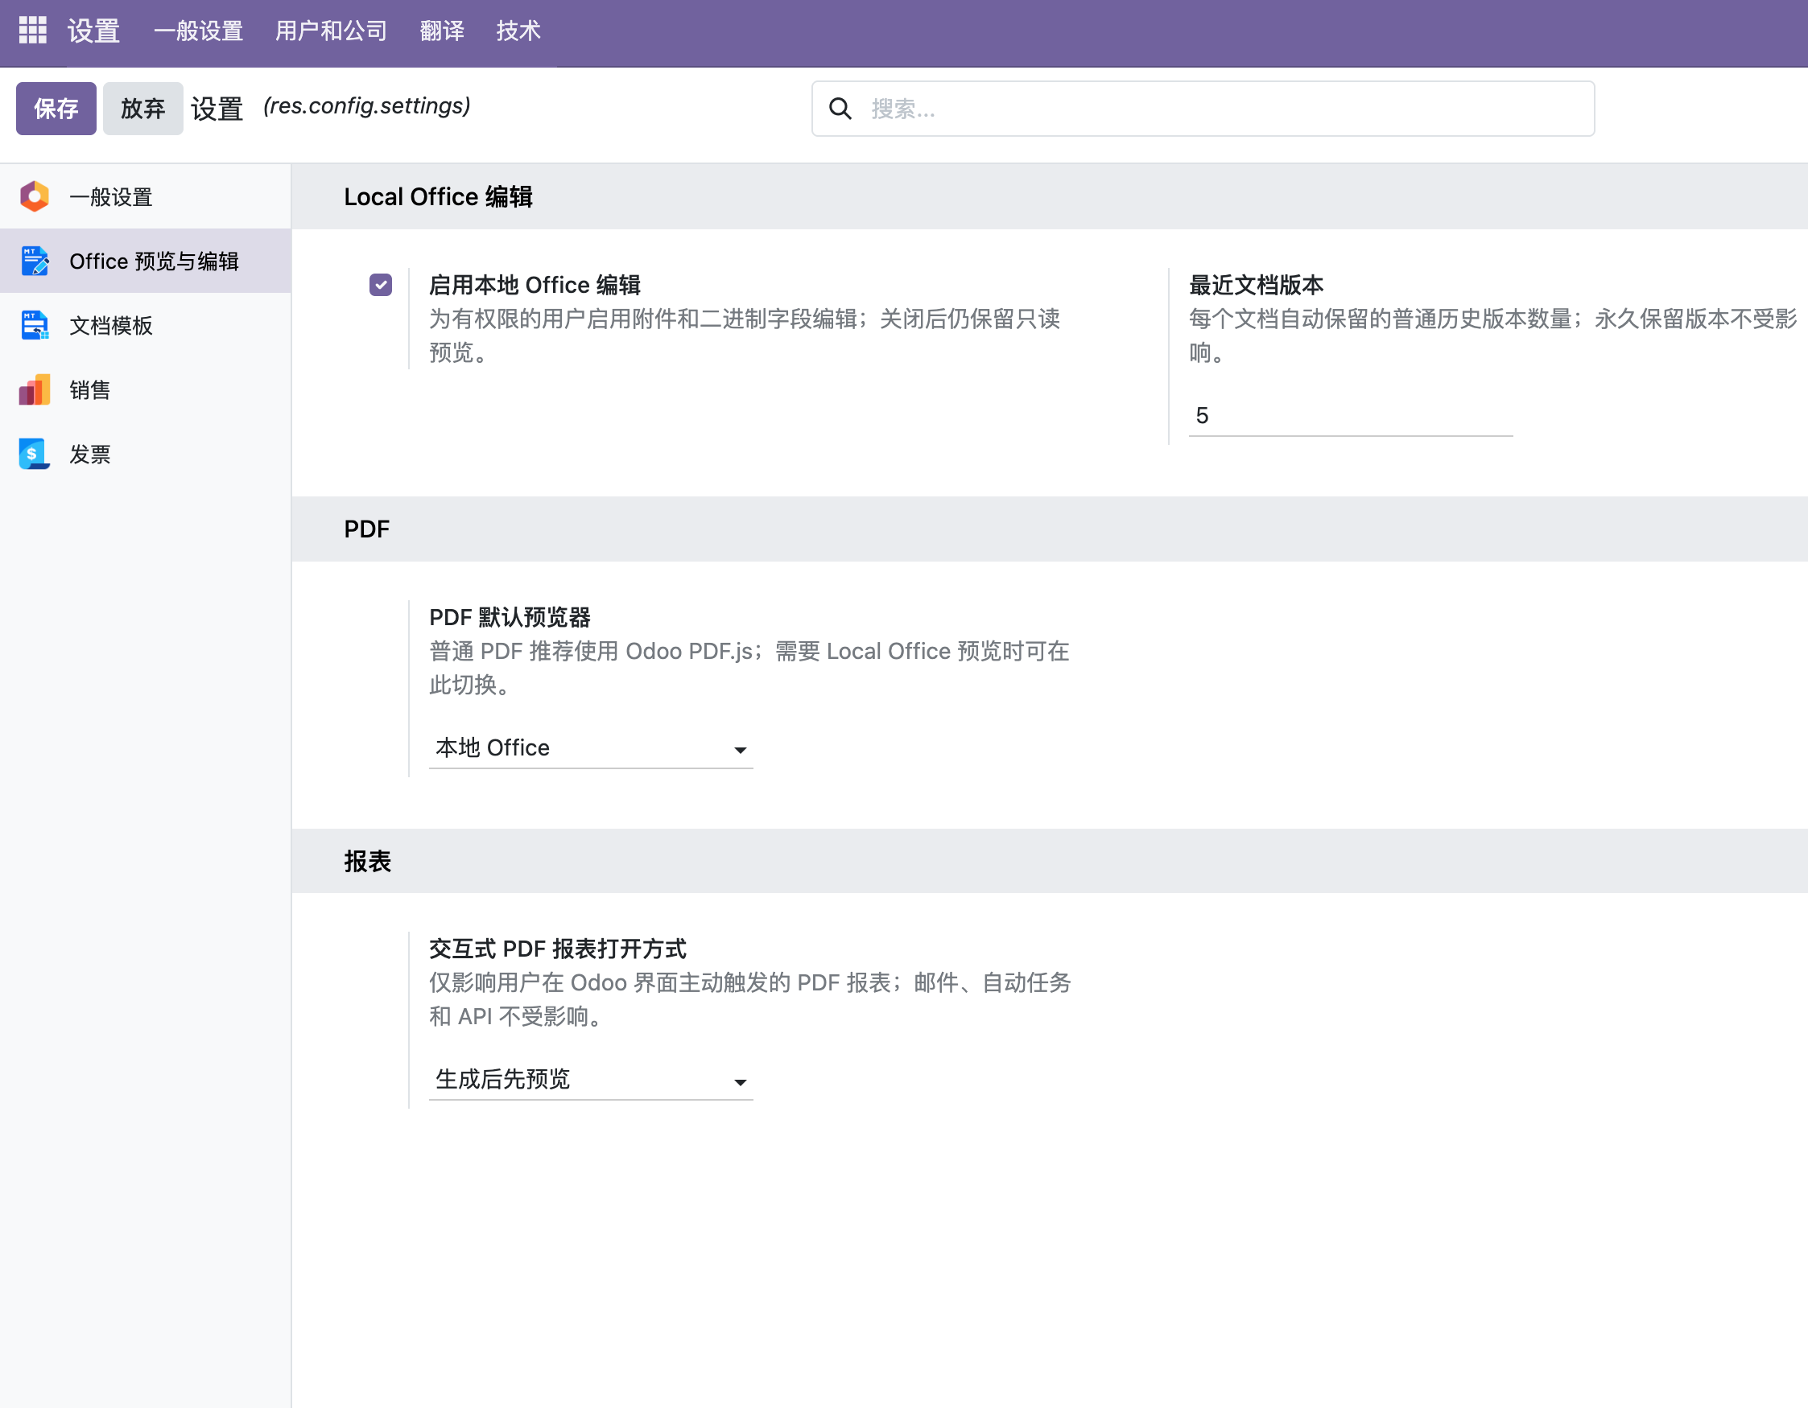This screenshot has height=1408, width=1808.
Task: Open the 一般设置 top menu
Action: click(x=199, y=31)
